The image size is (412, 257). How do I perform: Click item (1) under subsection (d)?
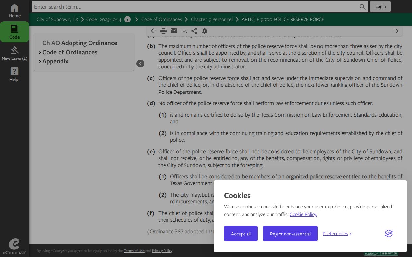tap(163, 115)
